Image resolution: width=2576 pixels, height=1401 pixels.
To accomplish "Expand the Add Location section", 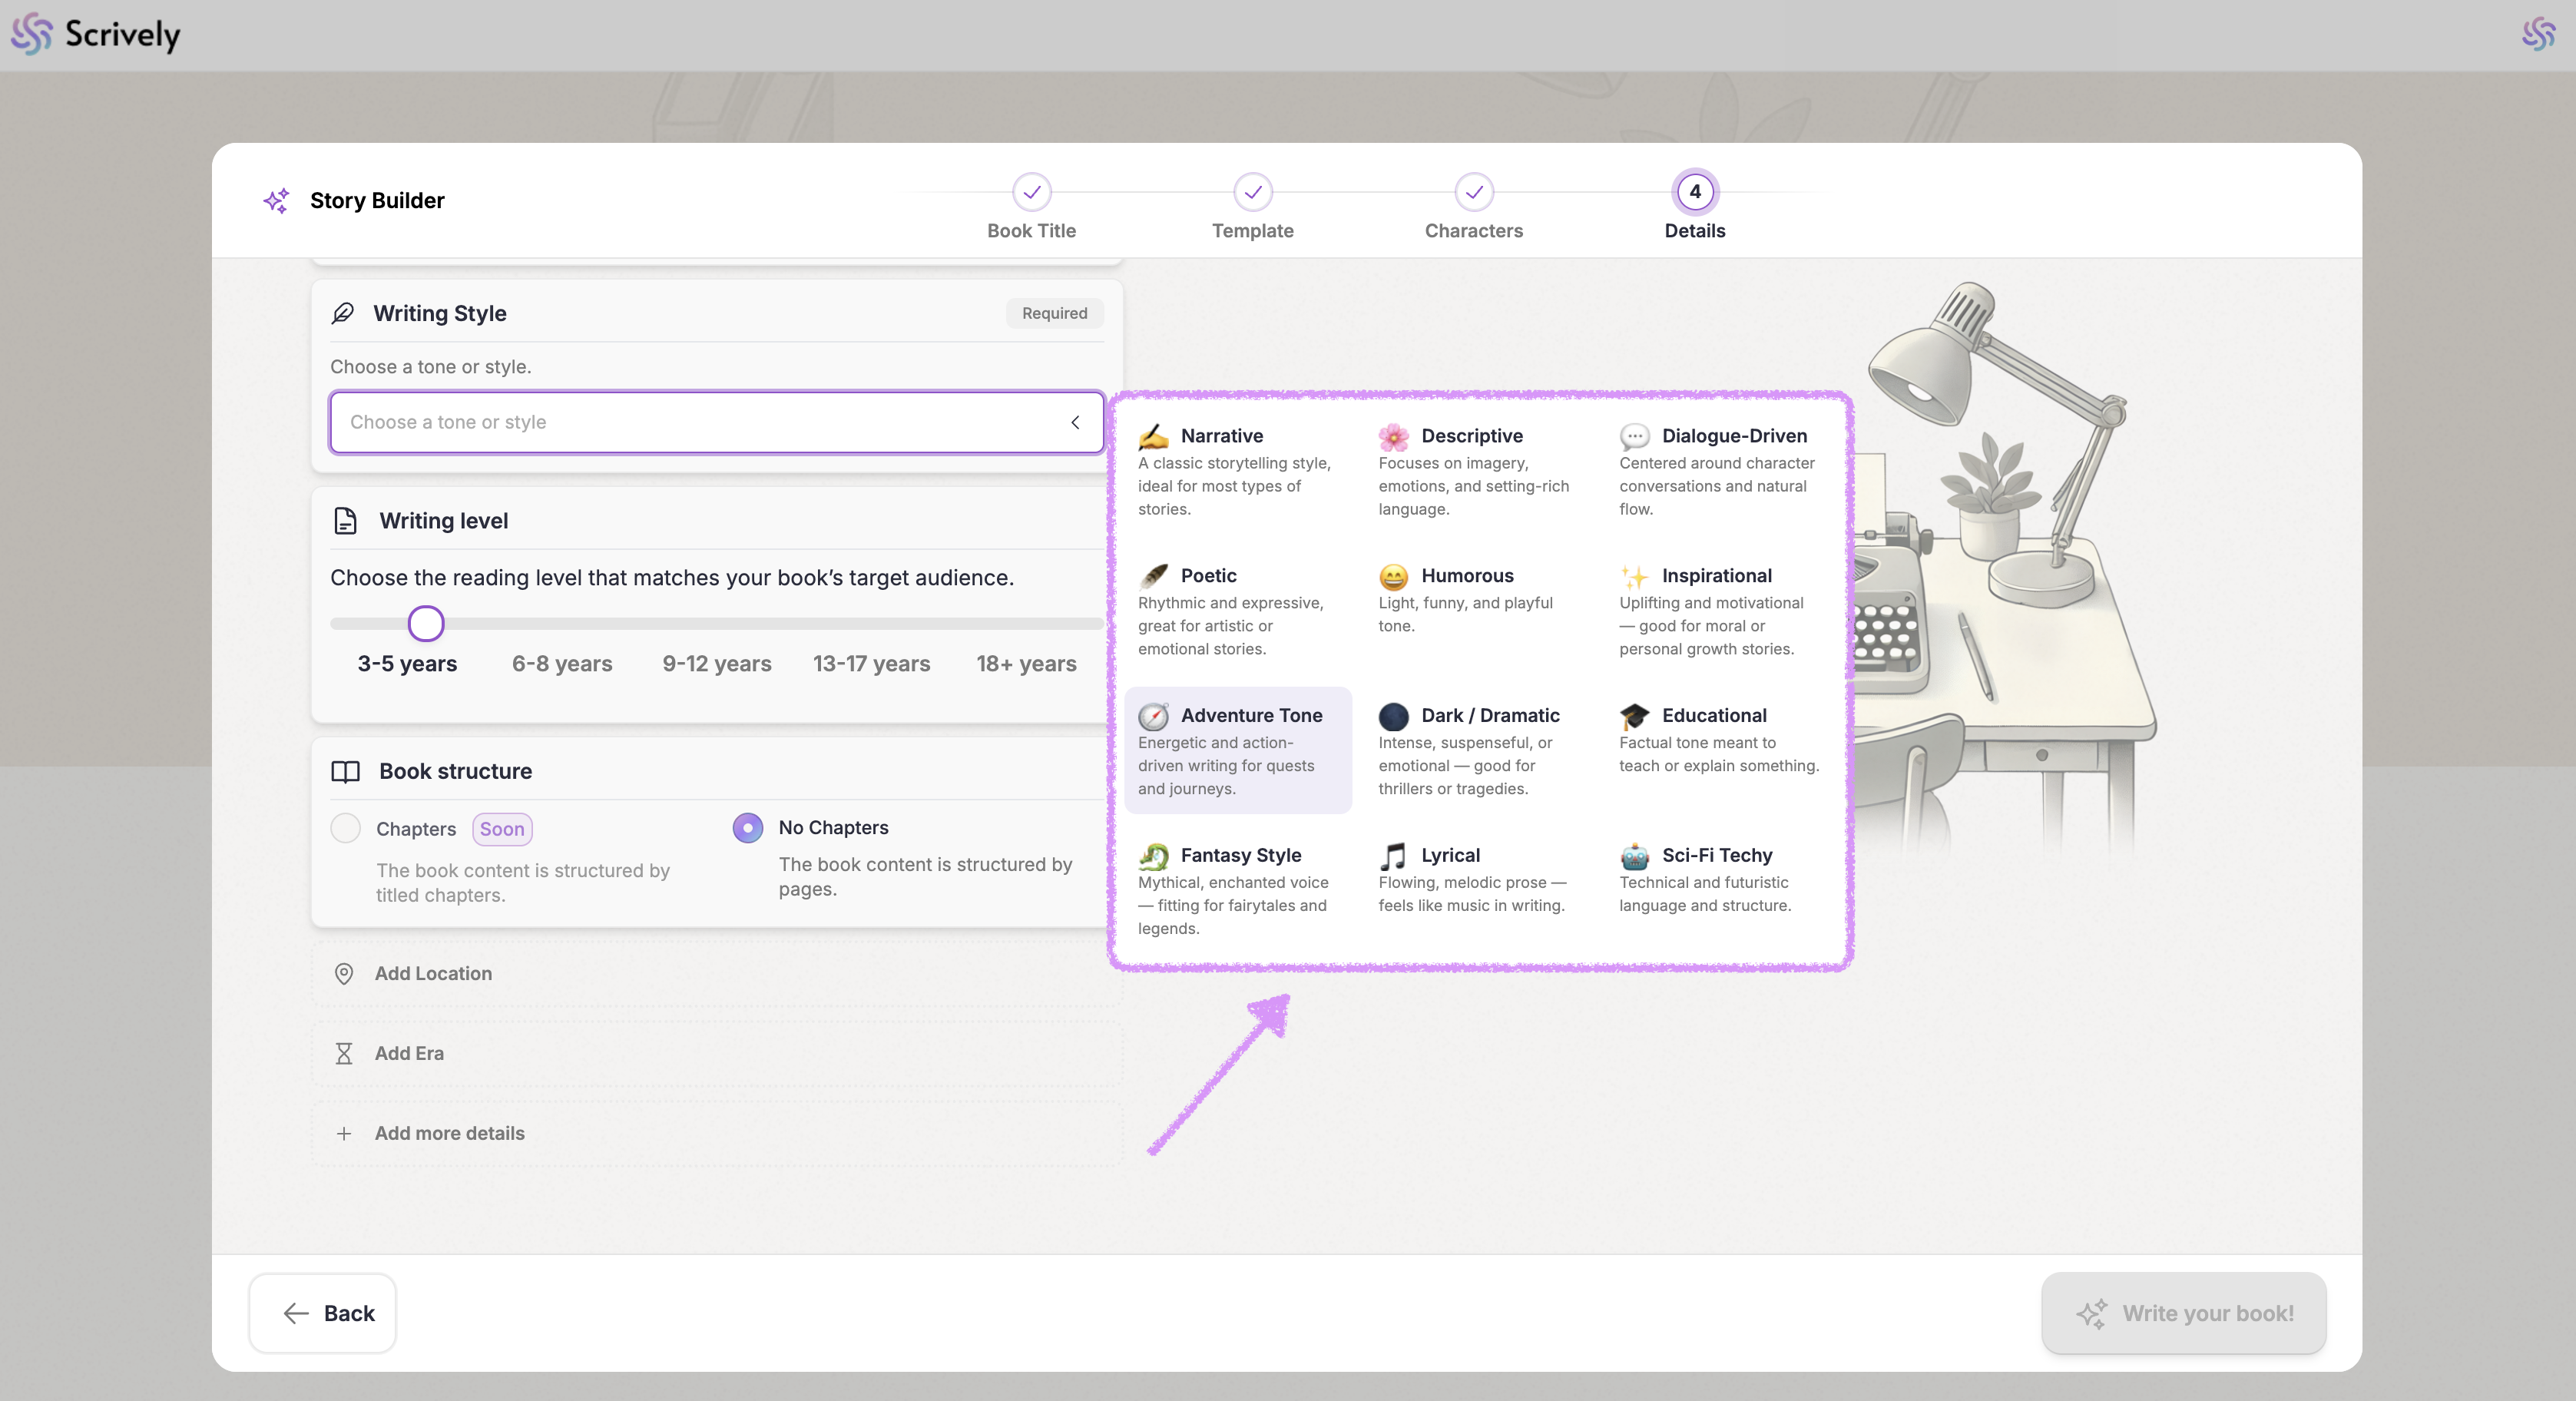I will (433, 974).
